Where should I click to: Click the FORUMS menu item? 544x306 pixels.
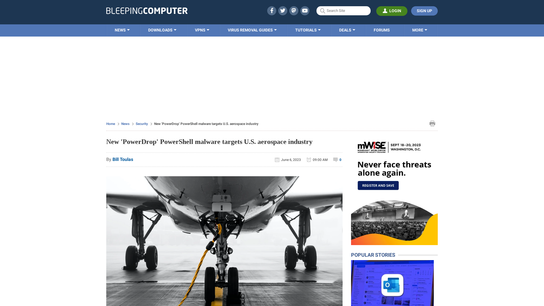tap(381, 30)
